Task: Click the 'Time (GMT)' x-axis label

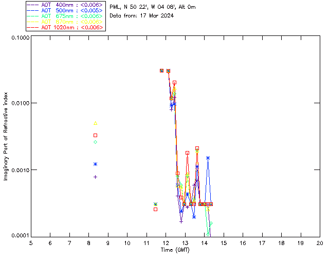Action: point(175,250)
